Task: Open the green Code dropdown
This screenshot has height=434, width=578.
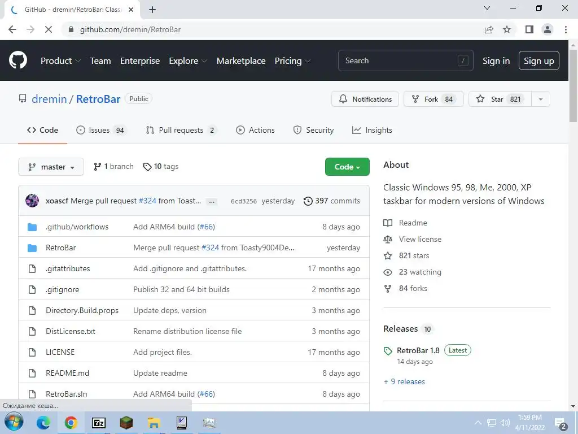Action: pyautogui.click(x=347, y=167)
